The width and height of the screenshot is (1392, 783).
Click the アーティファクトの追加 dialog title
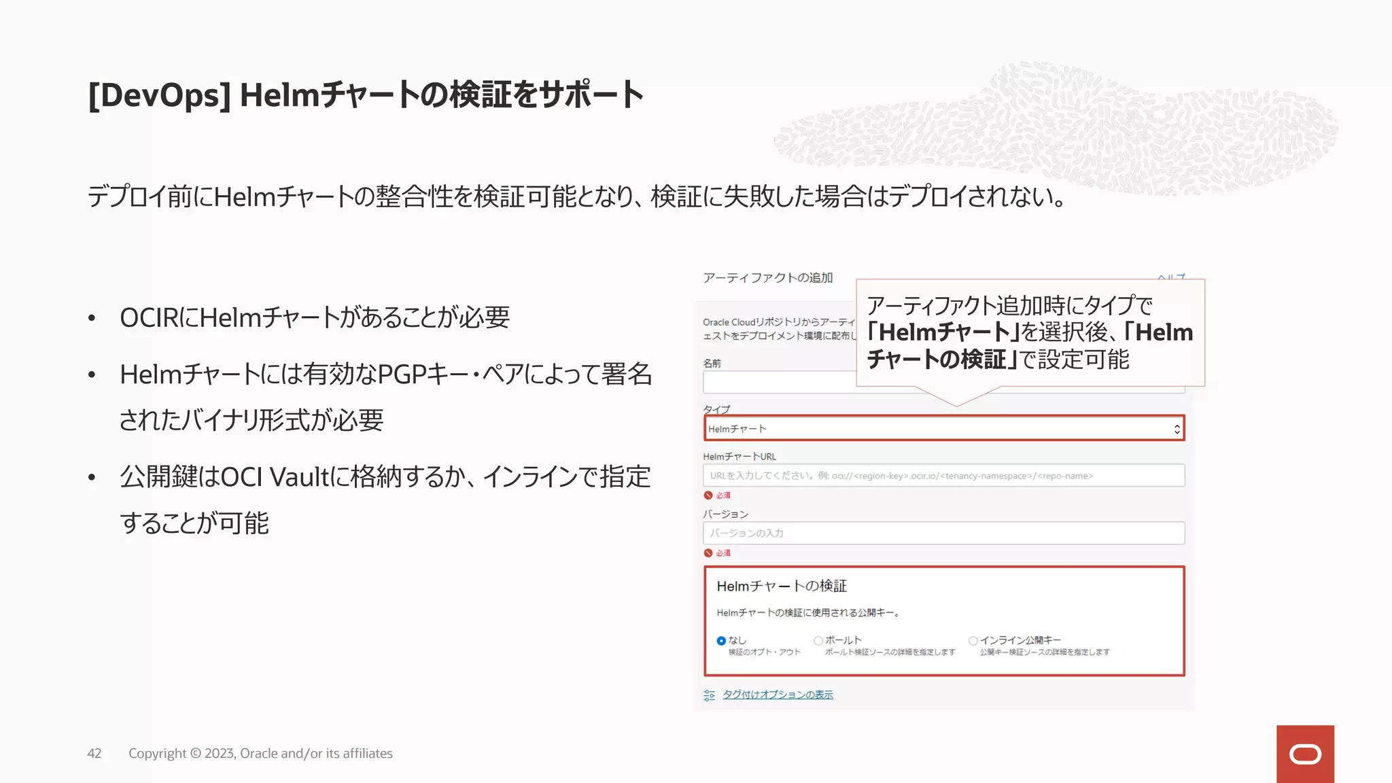[x=767, y=278]
